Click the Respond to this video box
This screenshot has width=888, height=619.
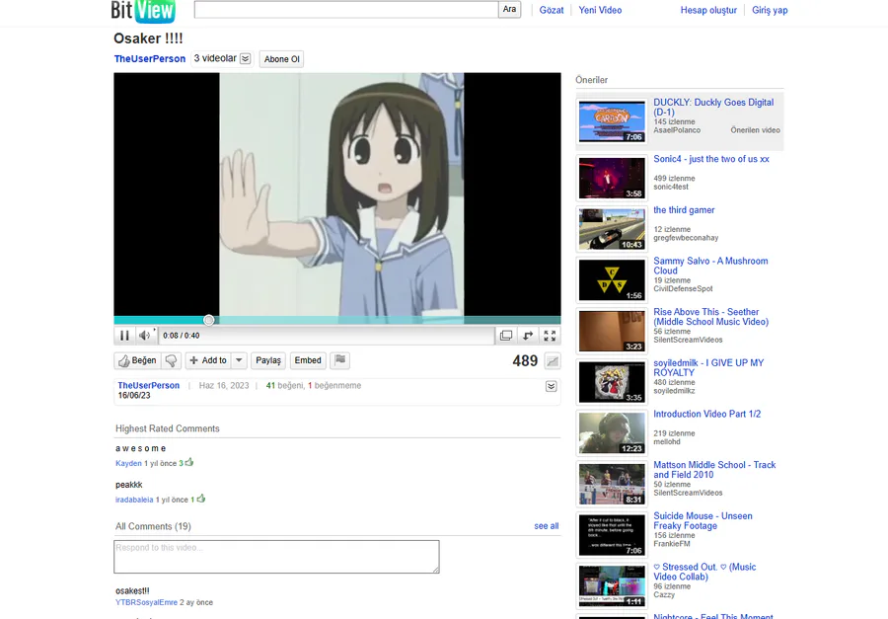coord(276,557)
